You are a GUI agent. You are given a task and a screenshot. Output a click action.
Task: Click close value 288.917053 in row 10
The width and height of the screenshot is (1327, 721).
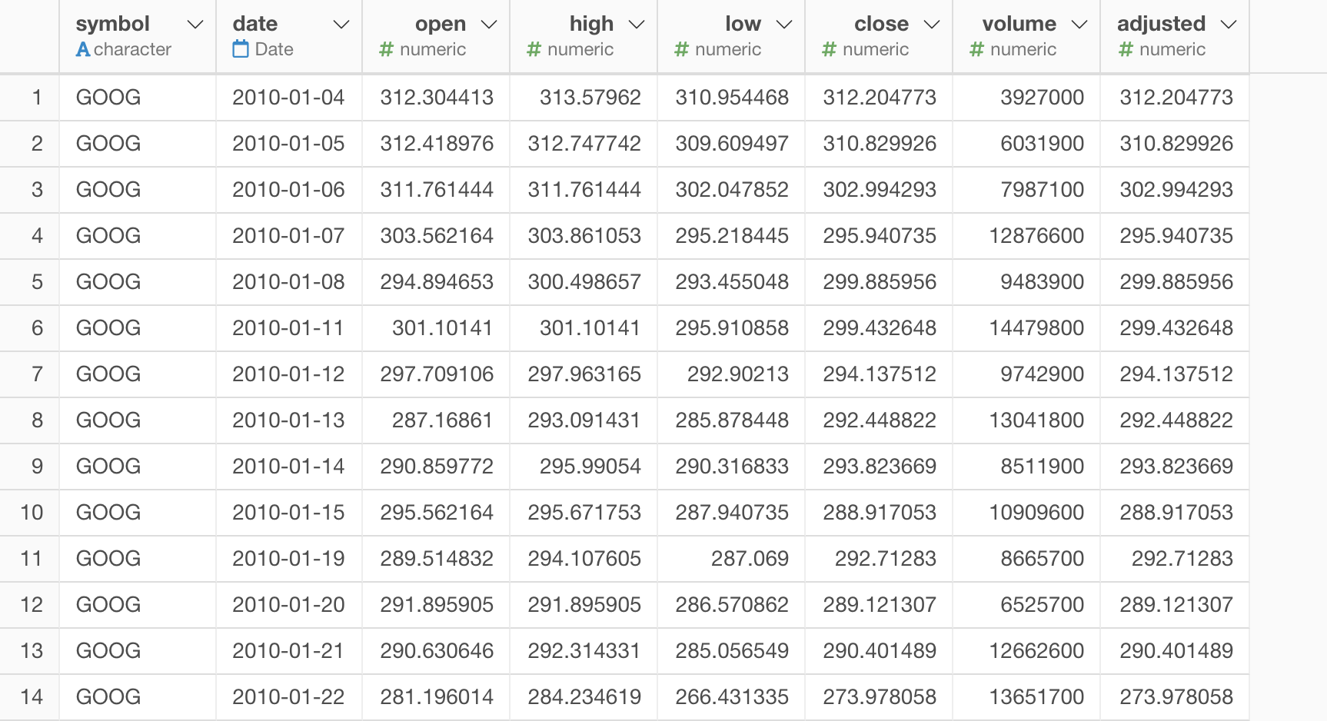880,513
